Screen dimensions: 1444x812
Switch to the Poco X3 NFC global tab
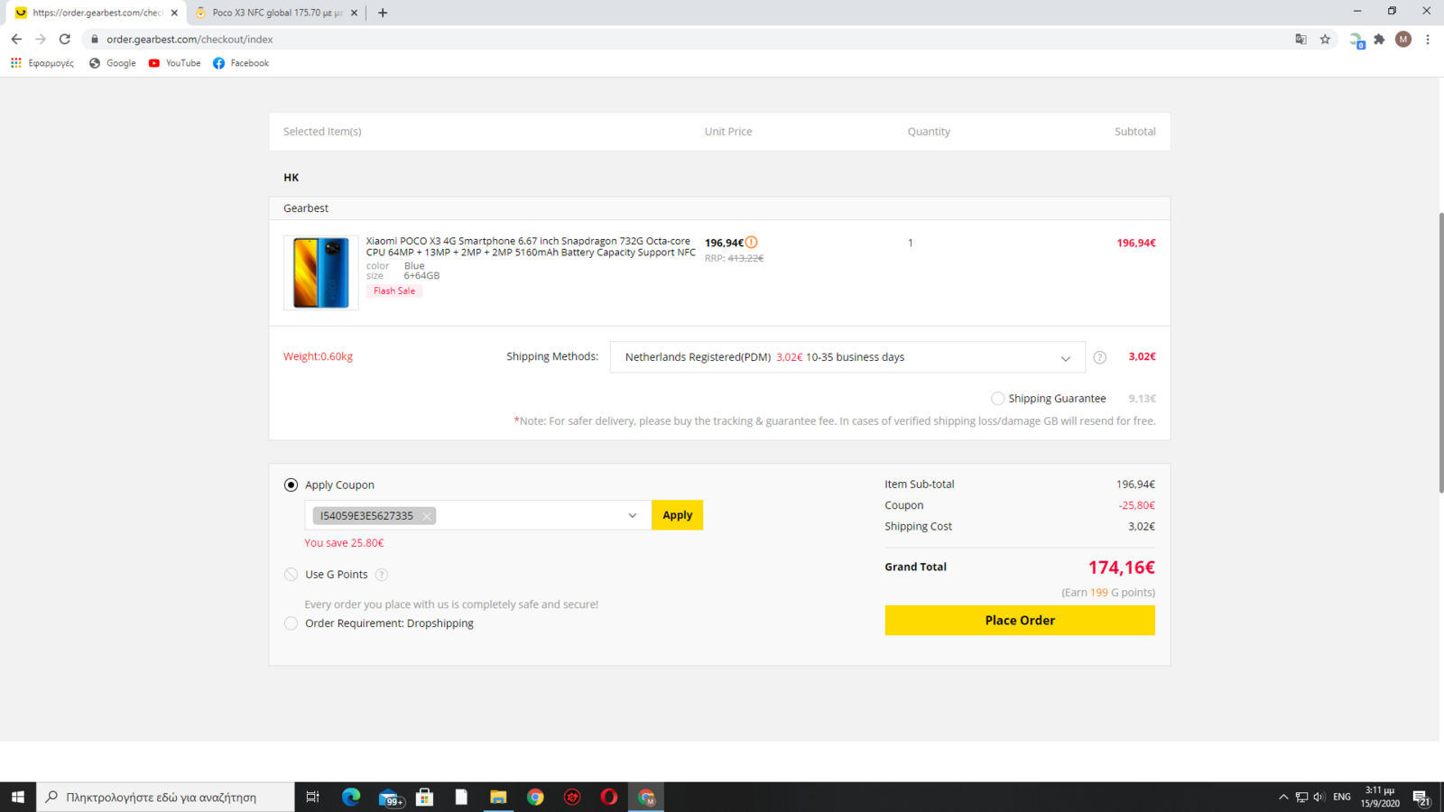point(275,13)
